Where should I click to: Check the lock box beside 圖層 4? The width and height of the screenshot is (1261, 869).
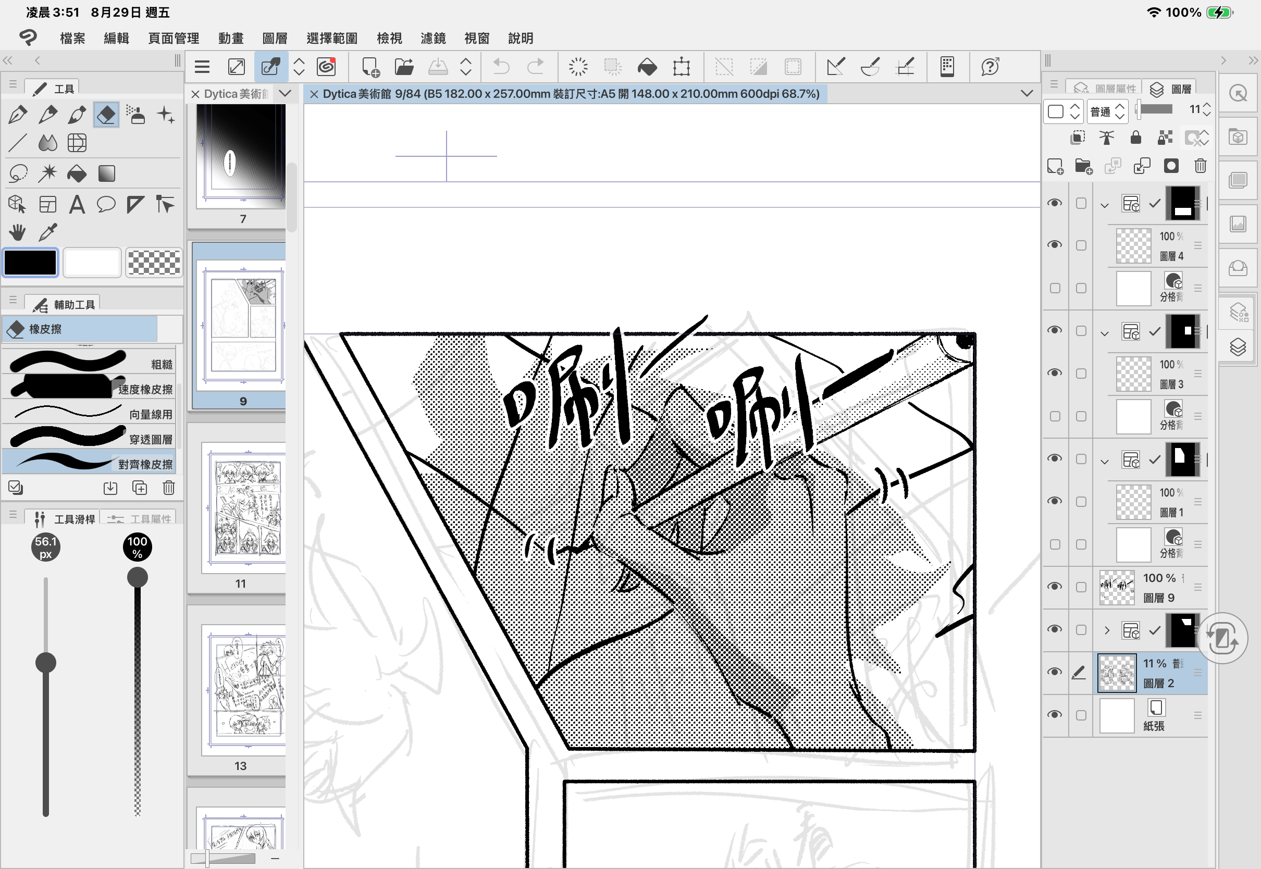(1081, 245)
